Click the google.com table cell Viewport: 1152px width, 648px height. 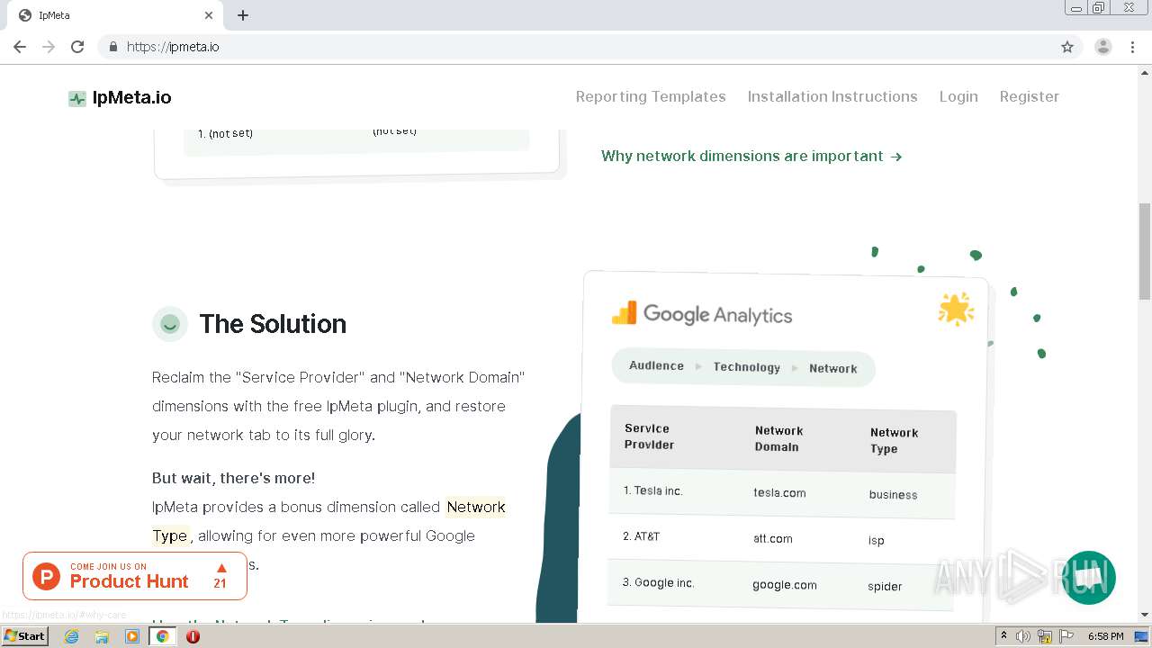coord(785,584)
